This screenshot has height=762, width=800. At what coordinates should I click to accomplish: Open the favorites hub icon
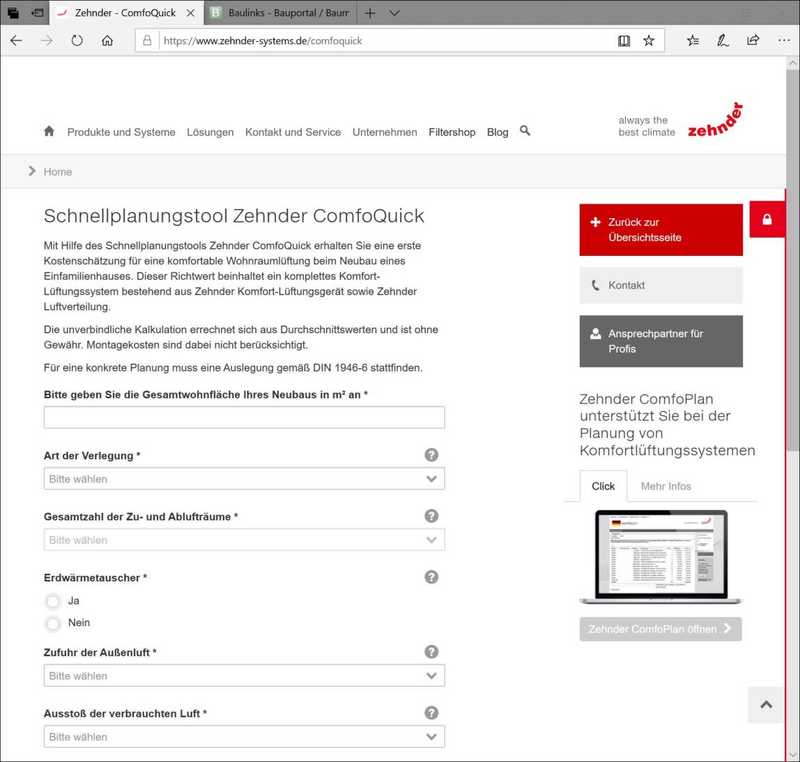pyautogui.click(x=693, y=40)
